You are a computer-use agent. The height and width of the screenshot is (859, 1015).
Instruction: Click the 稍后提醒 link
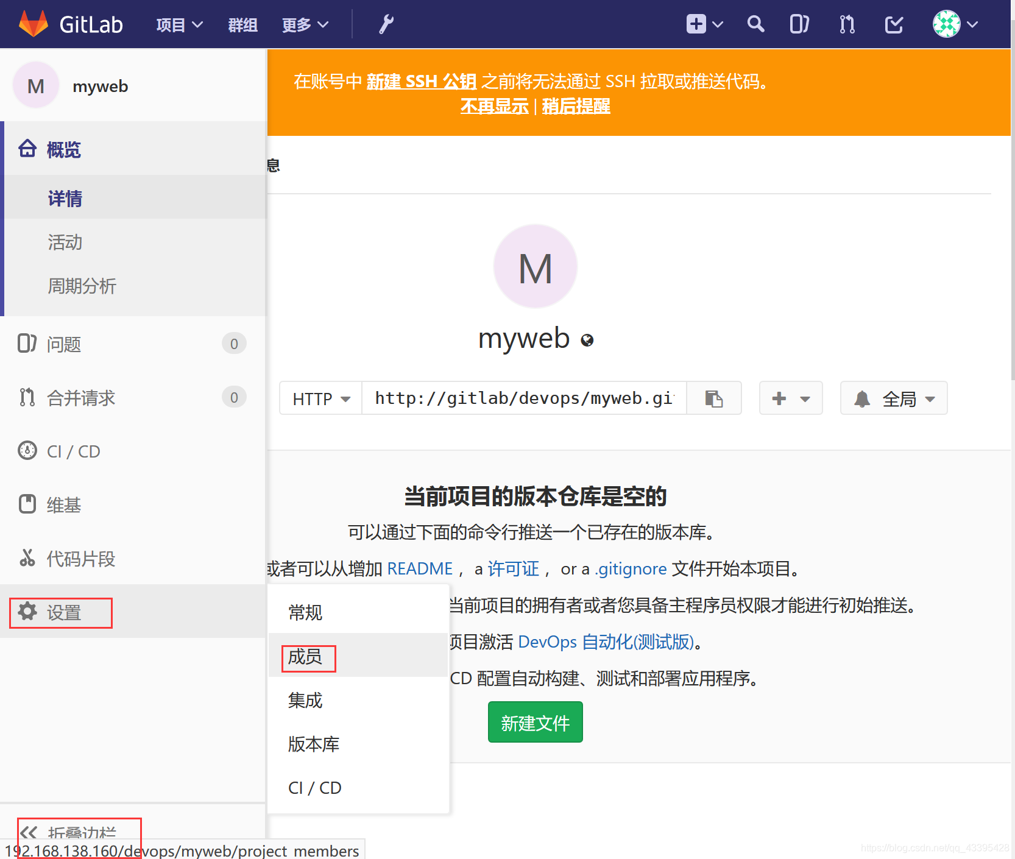coord(576,106)
